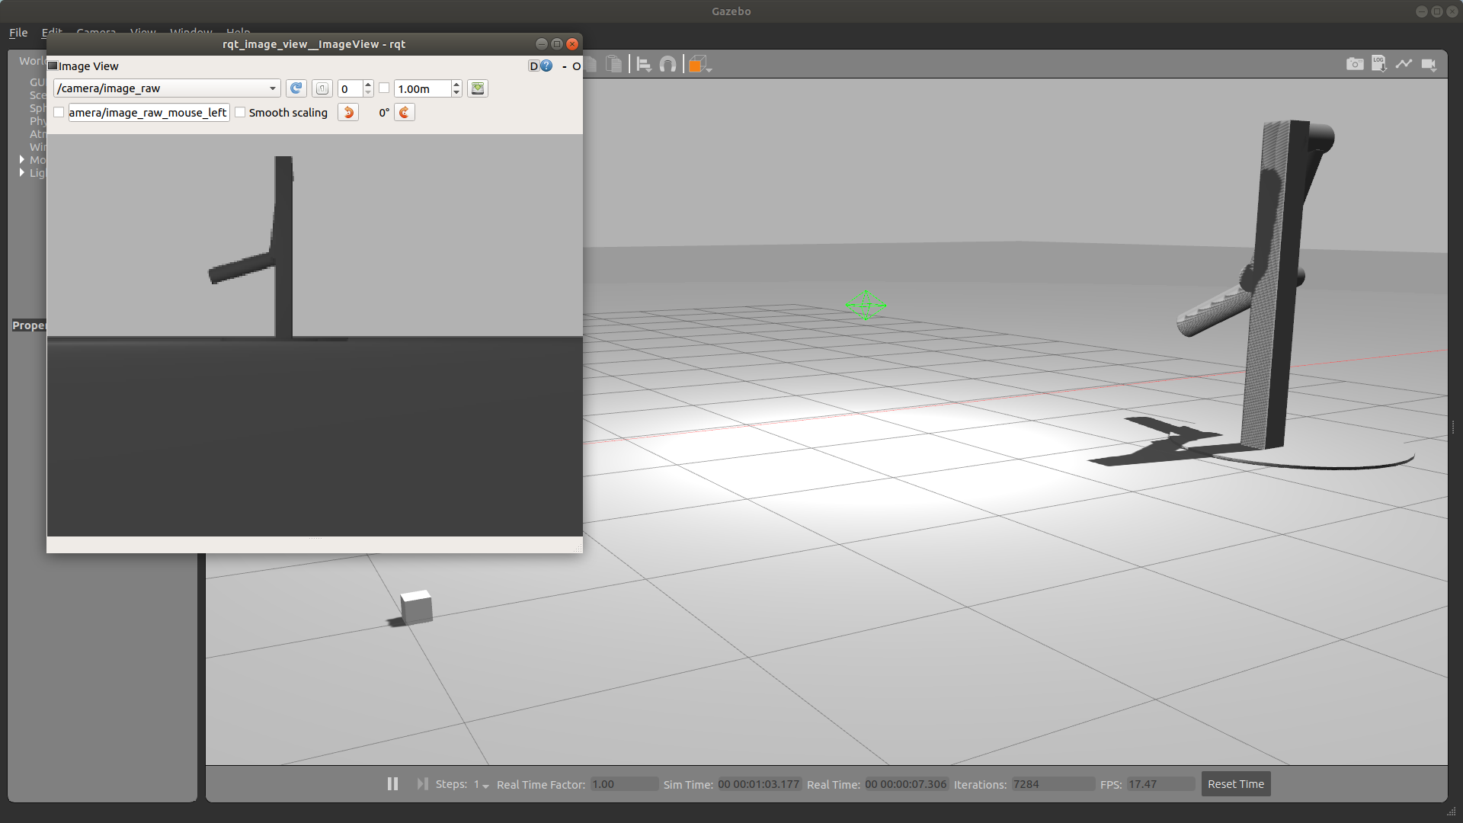Image resolution: width=1463 pixels, height=823 pixels.
Task: Click the Reset Time button
Action: 1235,783
